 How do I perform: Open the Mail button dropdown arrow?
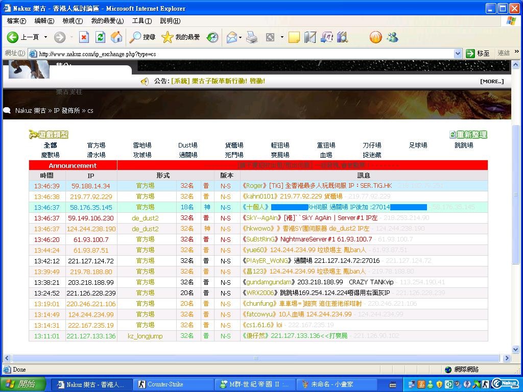[241, 37]
